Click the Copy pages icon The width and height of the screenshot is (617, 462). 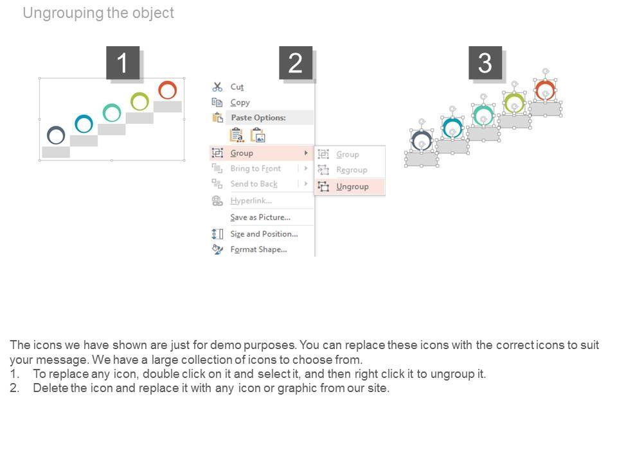217,102
